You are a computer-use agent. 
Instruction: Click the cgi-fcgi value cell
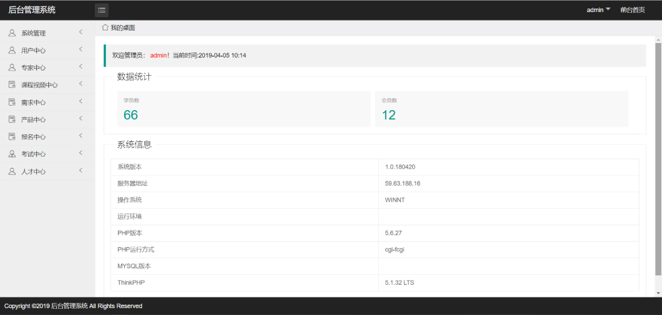[x=509, y=250]
